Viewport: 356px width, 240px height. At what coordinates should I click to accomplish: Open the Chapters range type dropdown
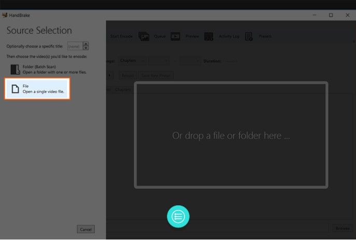pyautogui.click(x=132, y=61)
